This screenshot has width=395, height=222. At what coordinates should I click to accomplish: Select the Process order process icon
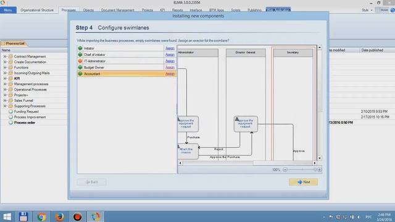pyautogui.click(x=11, y=123)
